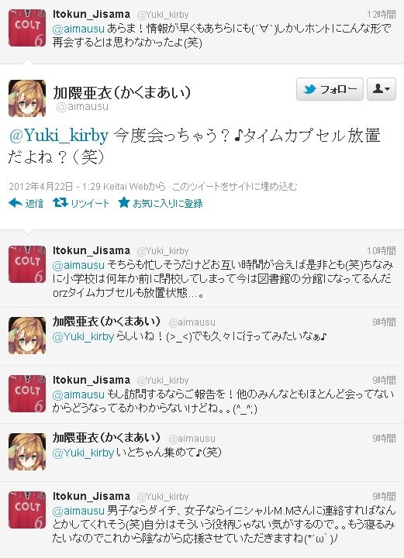Click the favorite star icon
404x558 pixels.
point(124,202)
